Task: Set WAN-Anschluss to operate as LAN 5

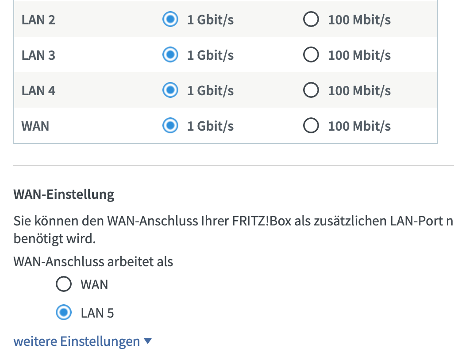Action: [x=63, y=312]
